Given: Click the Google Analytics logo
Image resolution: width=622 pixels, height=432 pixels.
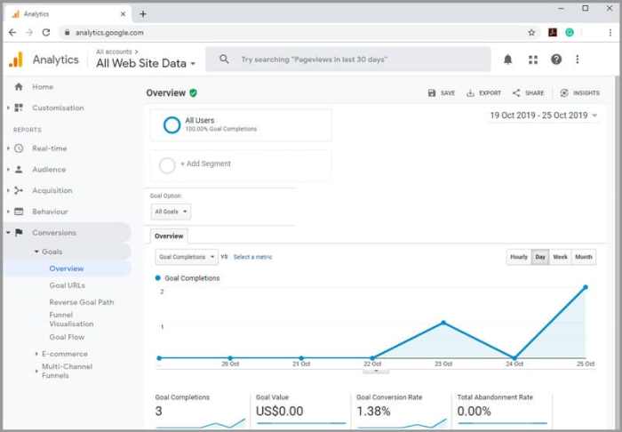Looking at the screenshot, I should click(x=16, y=60).
